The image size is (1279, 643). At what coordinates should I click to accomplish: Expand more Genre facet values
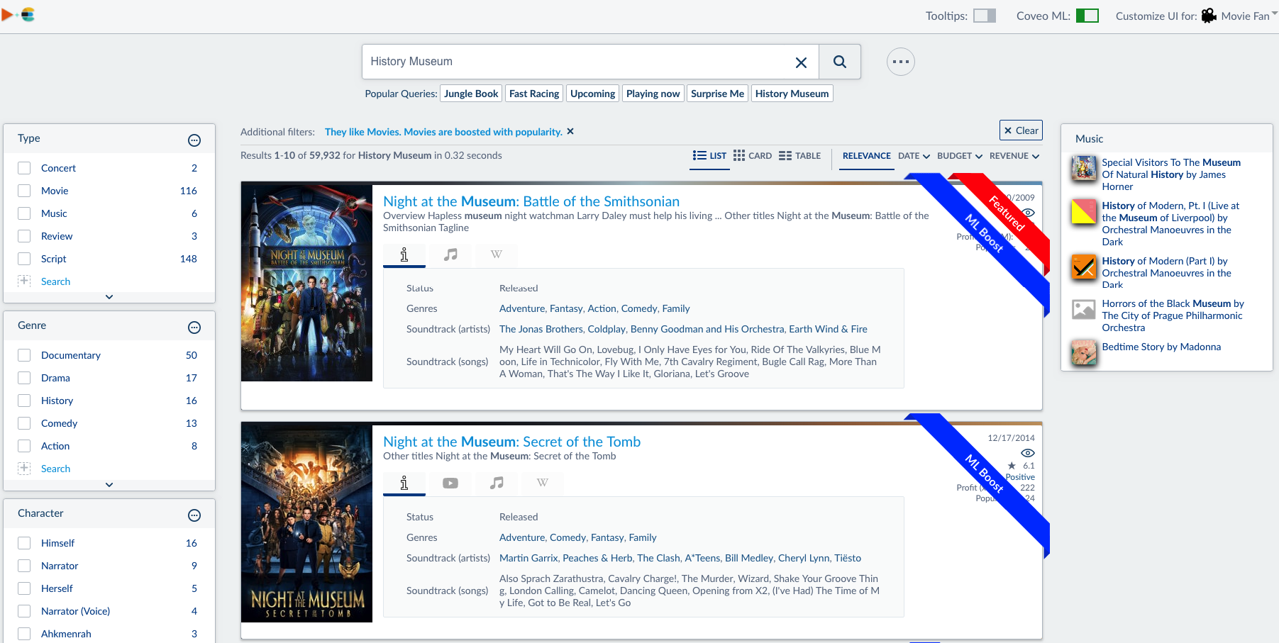point(109,485)
